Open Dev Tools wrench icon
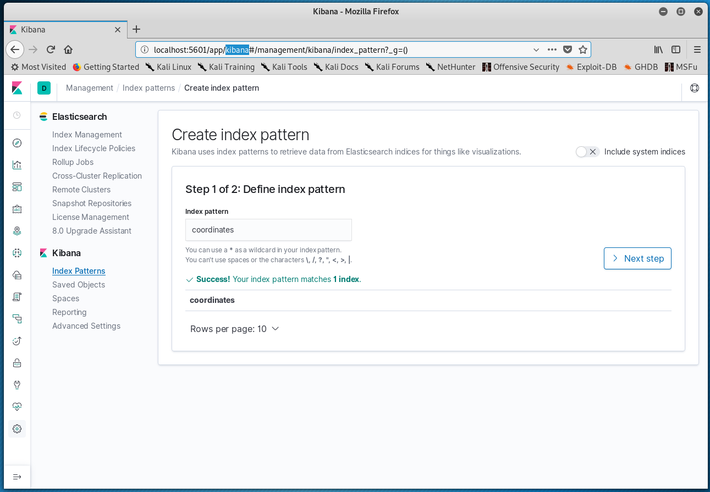This screenshot has height=492, width=710. pyautogui.click(x=17, y=385)
